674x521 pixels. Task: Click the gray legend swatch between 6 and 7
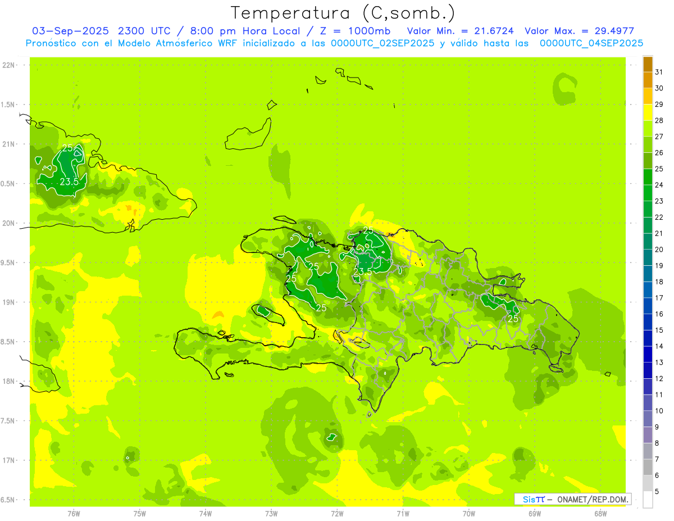click(648, 468)
